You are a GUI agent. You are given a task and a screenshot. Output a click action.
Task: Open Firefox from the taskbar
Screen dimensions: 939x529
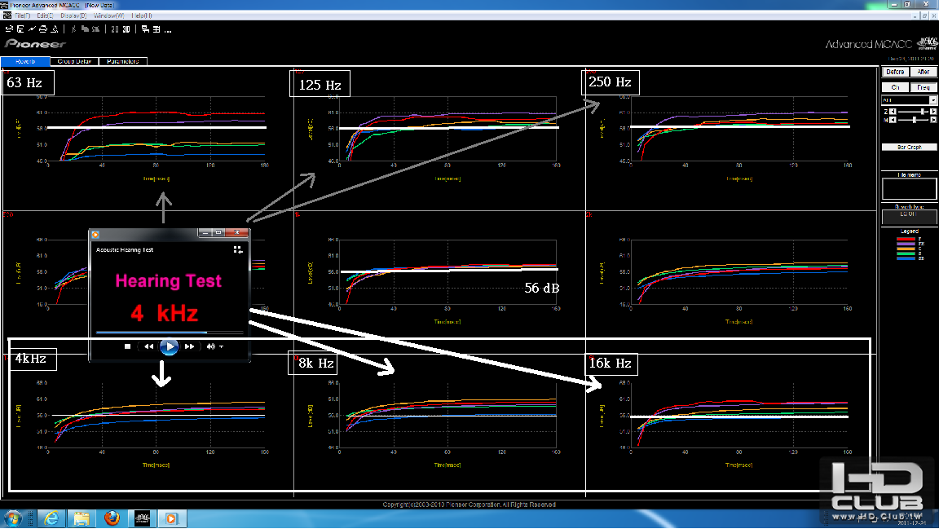[112, 518]
